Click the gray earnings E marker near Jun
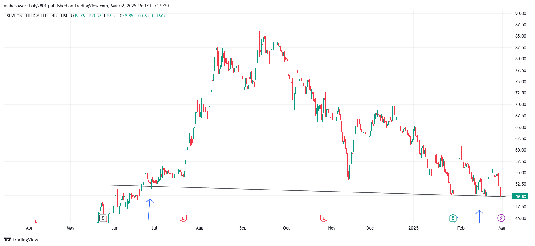The height and width of the screenshot is (246, 535). click(103, 218)
